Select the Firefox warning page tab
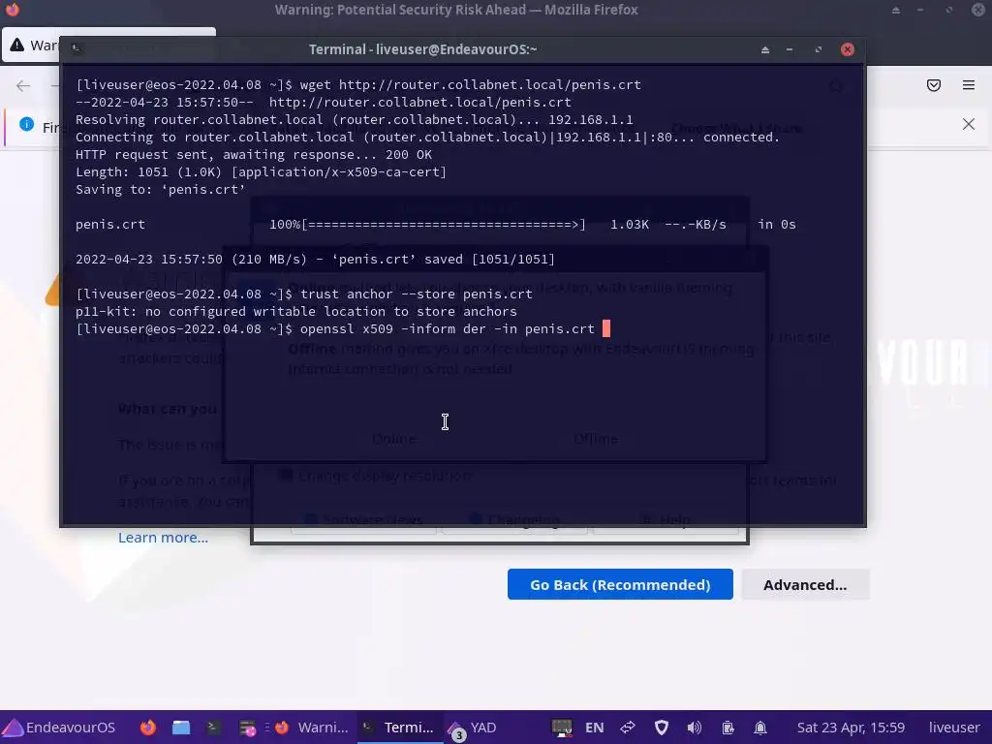Screen dimensions: 992x744 tap(32, 45)
